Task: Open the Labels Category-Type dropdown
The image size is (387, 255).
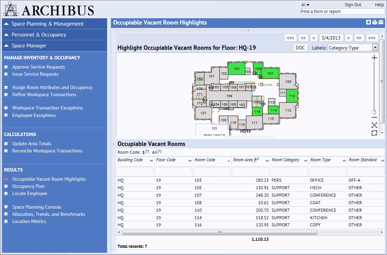Action: (375, 48)
